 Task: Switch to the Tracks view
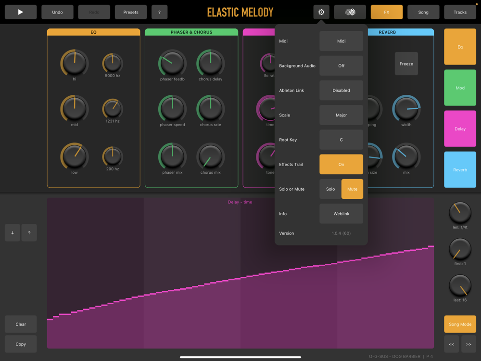coord(460,12)
